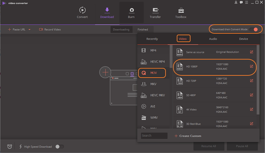Edit the 3D Red-Blue preset
This screenshot has height=153, width=265.
tap(252, 124)
